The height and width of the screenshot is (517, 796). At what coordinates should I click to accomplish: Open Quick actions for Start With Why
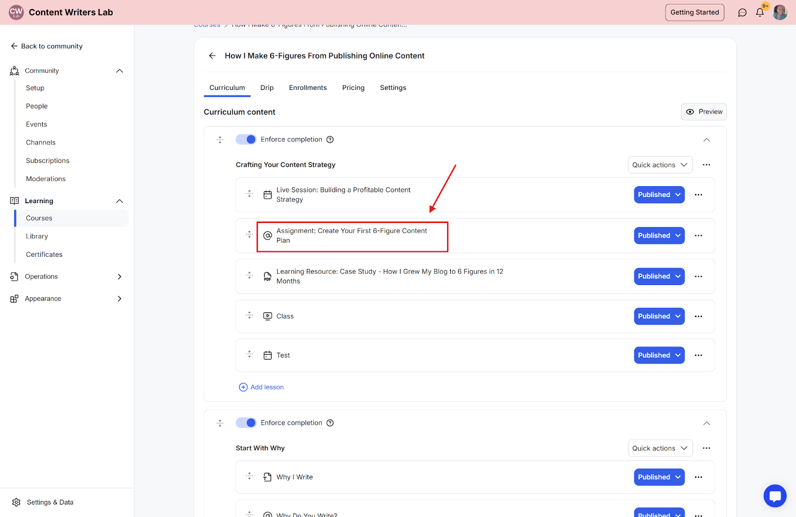click(x=660, y=448)
